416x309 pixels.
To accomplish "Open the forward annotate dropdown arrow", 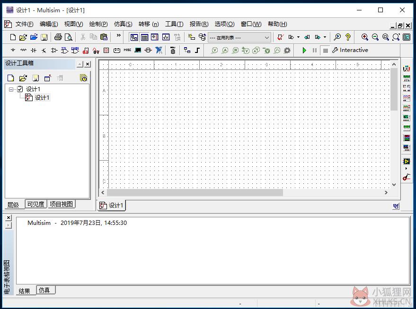I will click(325, 37).
